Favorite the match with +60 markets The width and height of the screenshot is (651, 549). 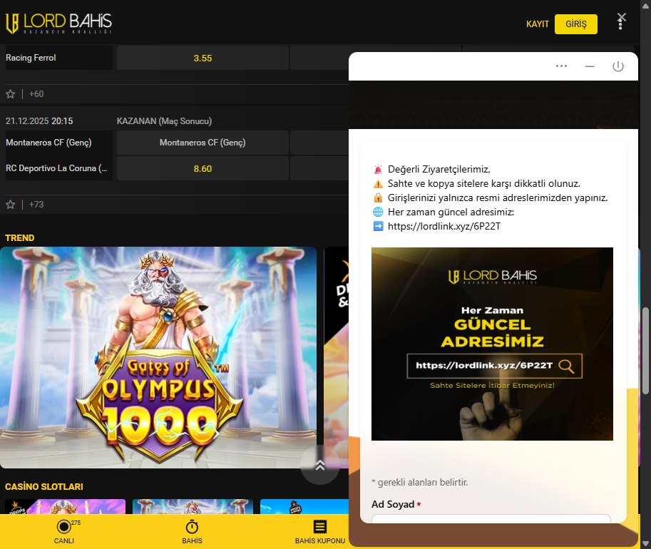point(11,94)
